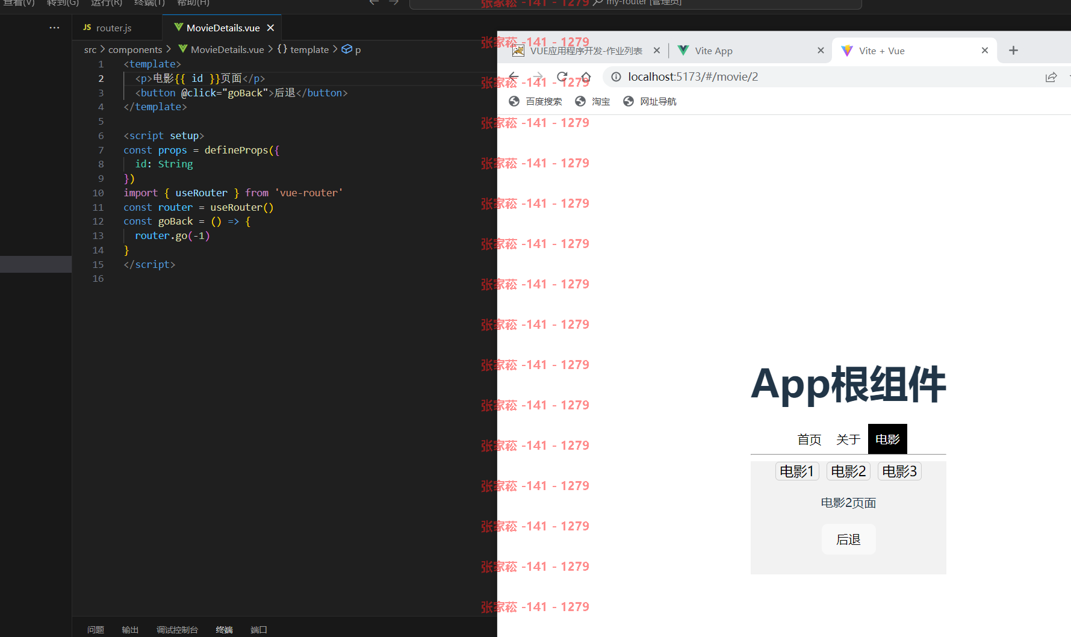Click line number 7 in editor gutter
Viewport: 1071px width, 637px height.
click(101, 150)
